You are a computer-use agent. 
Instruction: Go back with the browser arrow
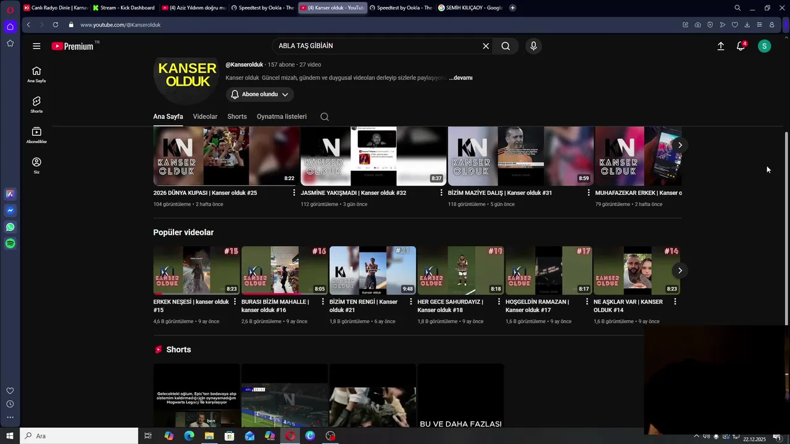(x=28, y=25)
